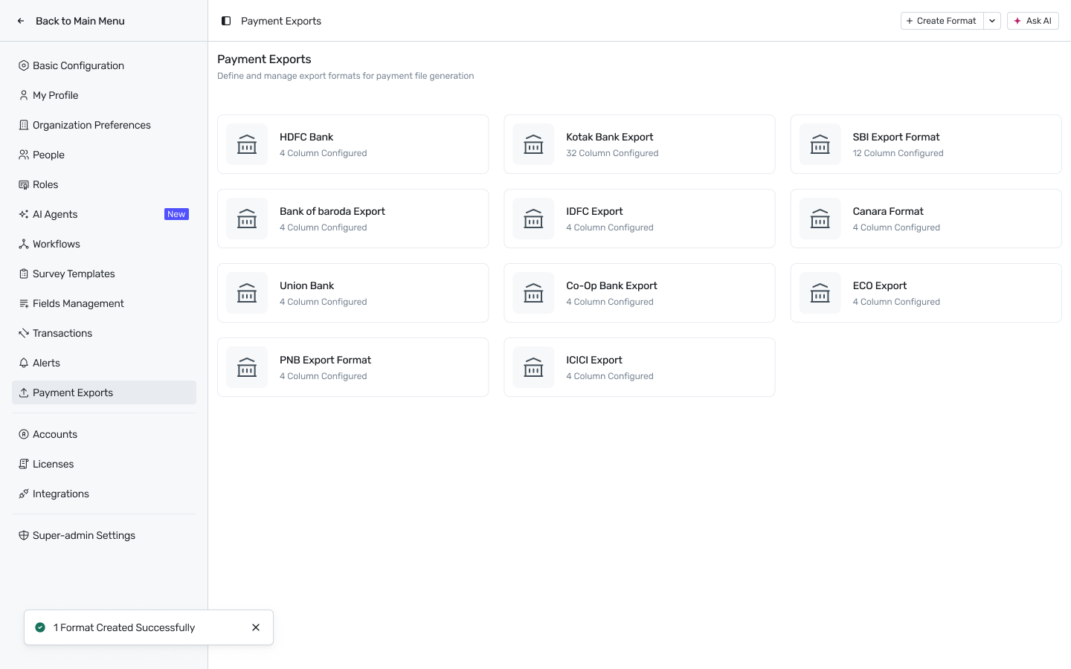Click the bank icon on ICICI Export card
The width and height of the screenshot is (1071, 669).
[x=533, y=367]
